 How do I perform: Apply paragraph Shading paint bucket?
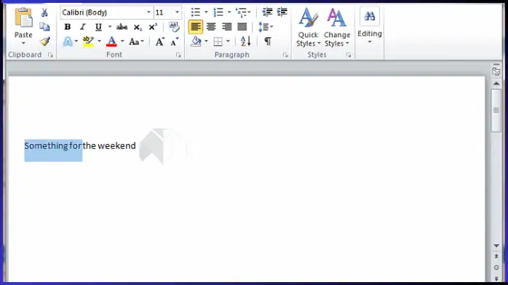pos(196,41)
